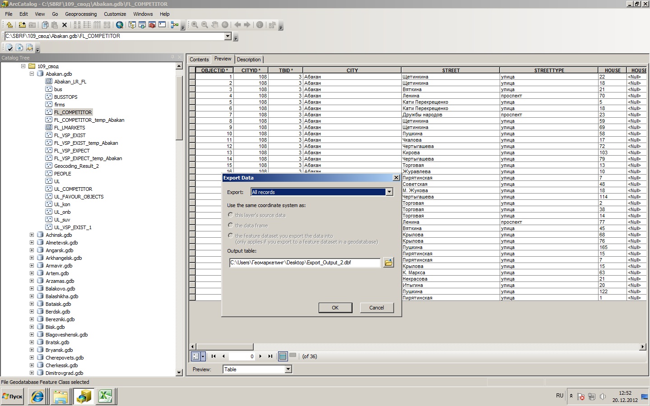Click the Connect To Folder icon
The image size is (650, 406).
coord(22,25)
